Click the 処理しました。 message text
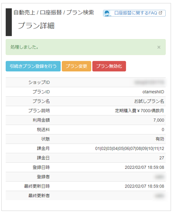The height and width of the screenshot is (214, 174). click(24, 47)
